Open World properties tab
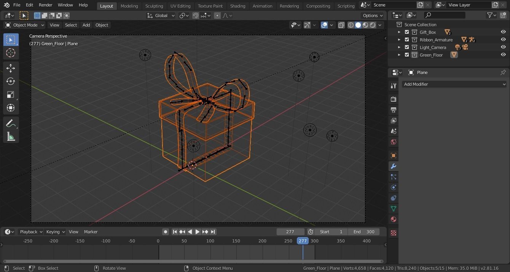Viewport: 510px width, 272px height. point(393,142)
